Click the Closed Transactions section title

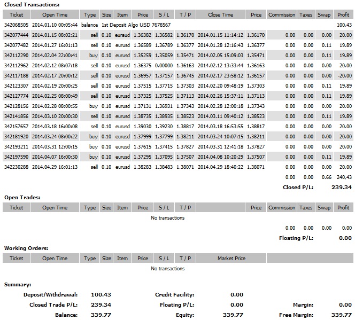tap(32, 4)
